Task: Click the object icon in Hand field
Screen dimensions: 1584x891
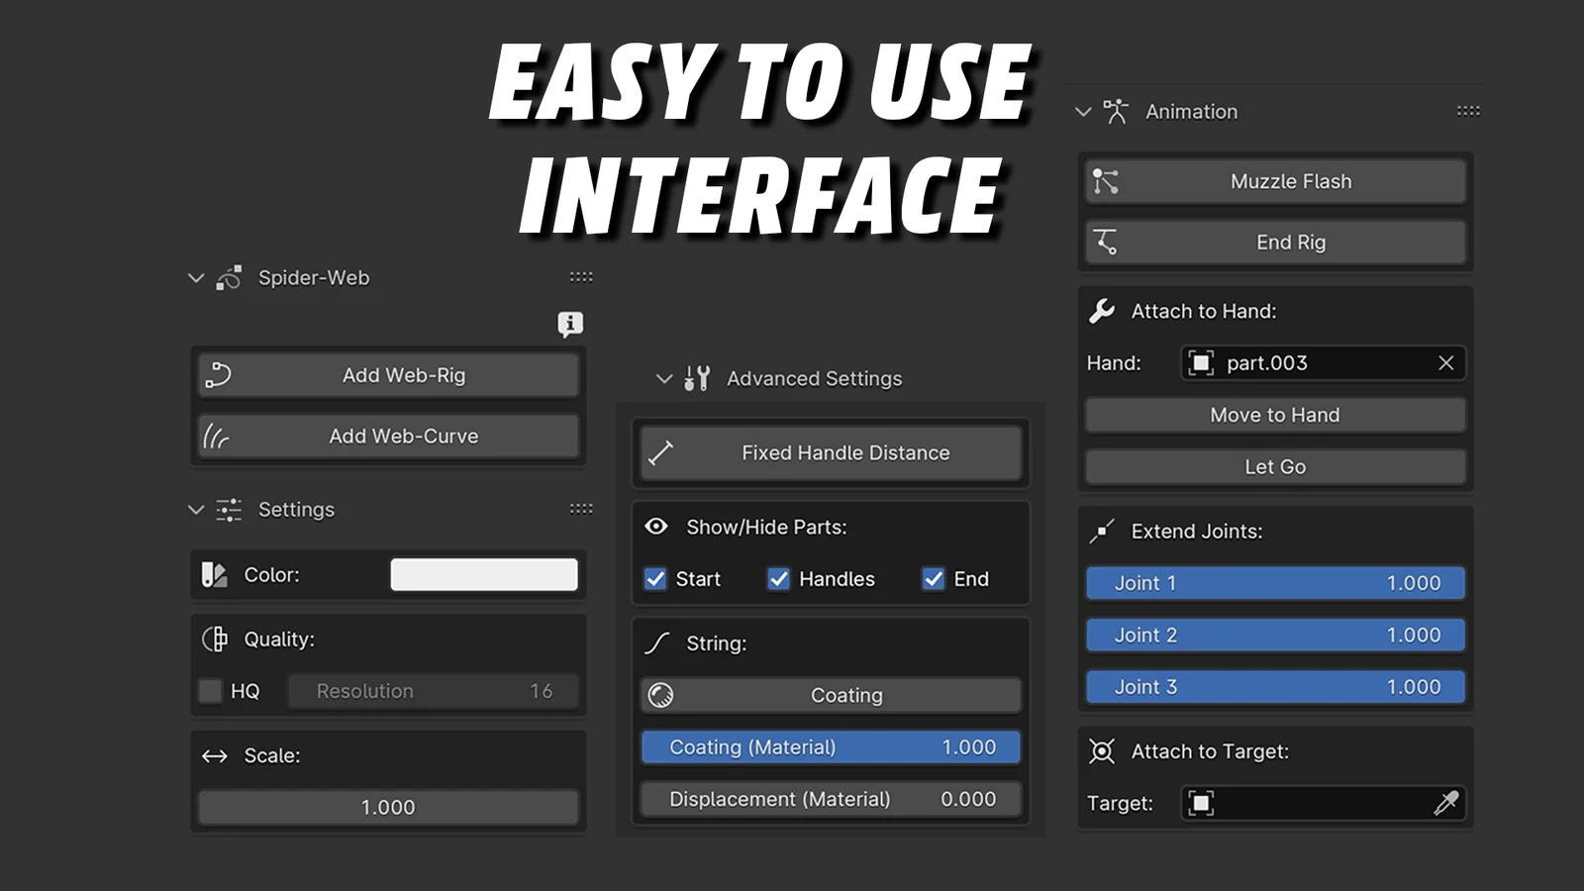Action: click(1201, 363)
